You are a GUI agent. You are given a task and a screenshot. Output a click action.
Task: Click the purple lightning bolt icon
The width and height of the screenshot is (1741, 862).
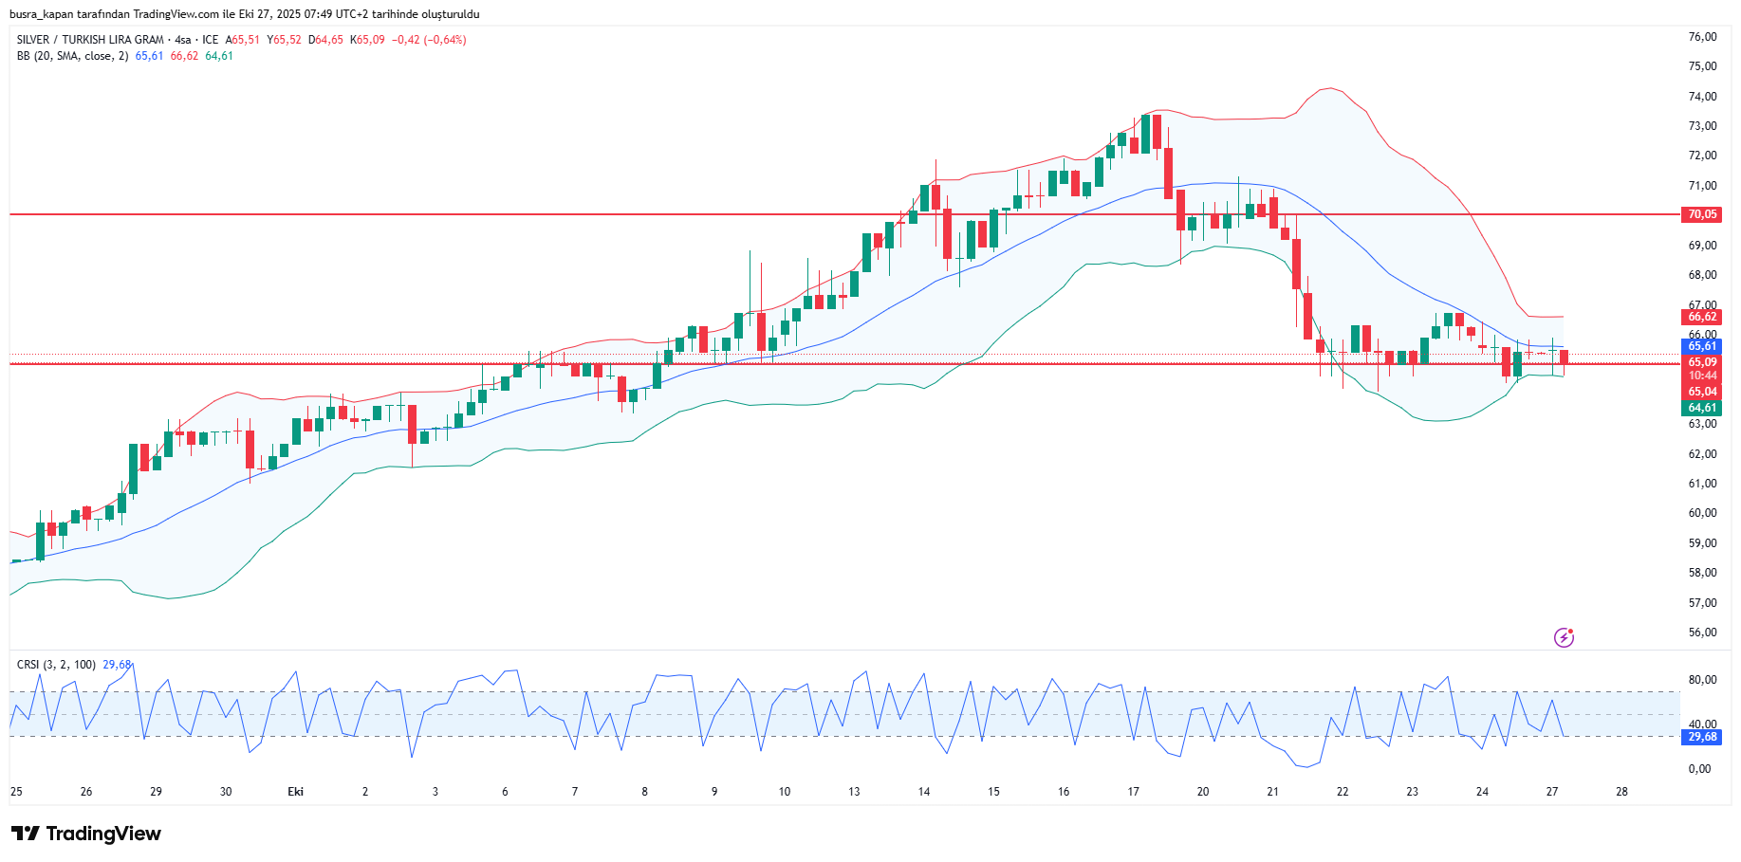(1564, 637)
